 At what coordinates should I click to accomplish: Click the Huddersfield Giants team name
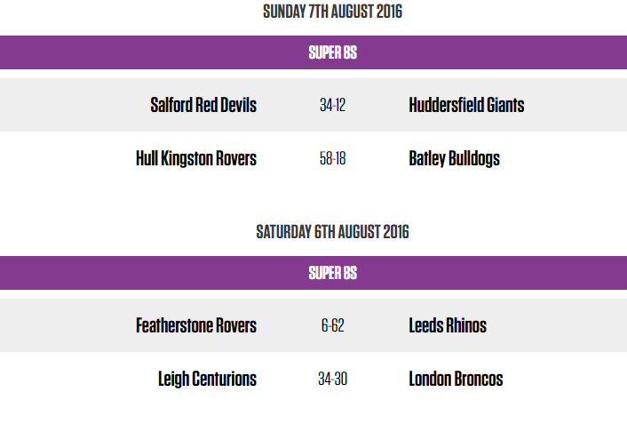(466, 105)
